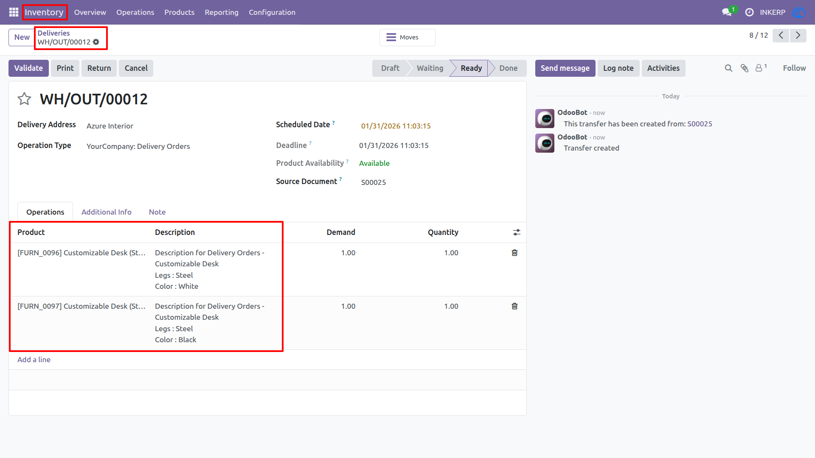Delete the FURN_0096 line
Image resolution: width=815 pixels, height=458 pixels.
click(x=514, y=253)
